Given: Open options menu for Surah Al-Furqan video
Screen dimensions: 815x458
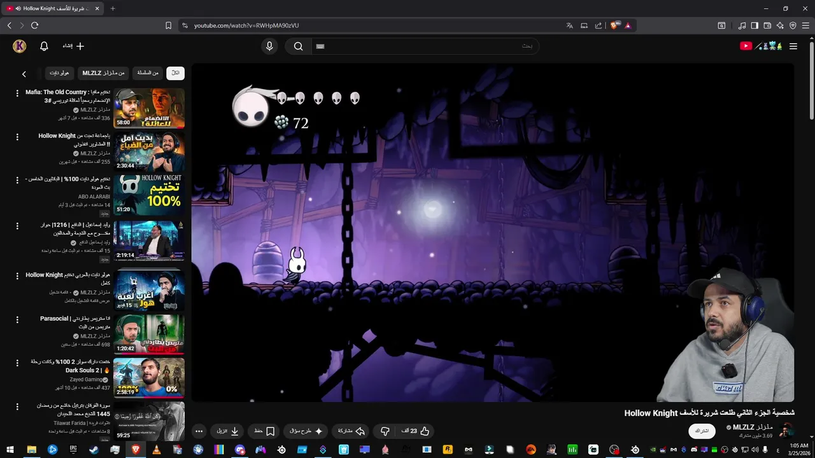Looking at the screenshot, I should (x=17, y=406).
